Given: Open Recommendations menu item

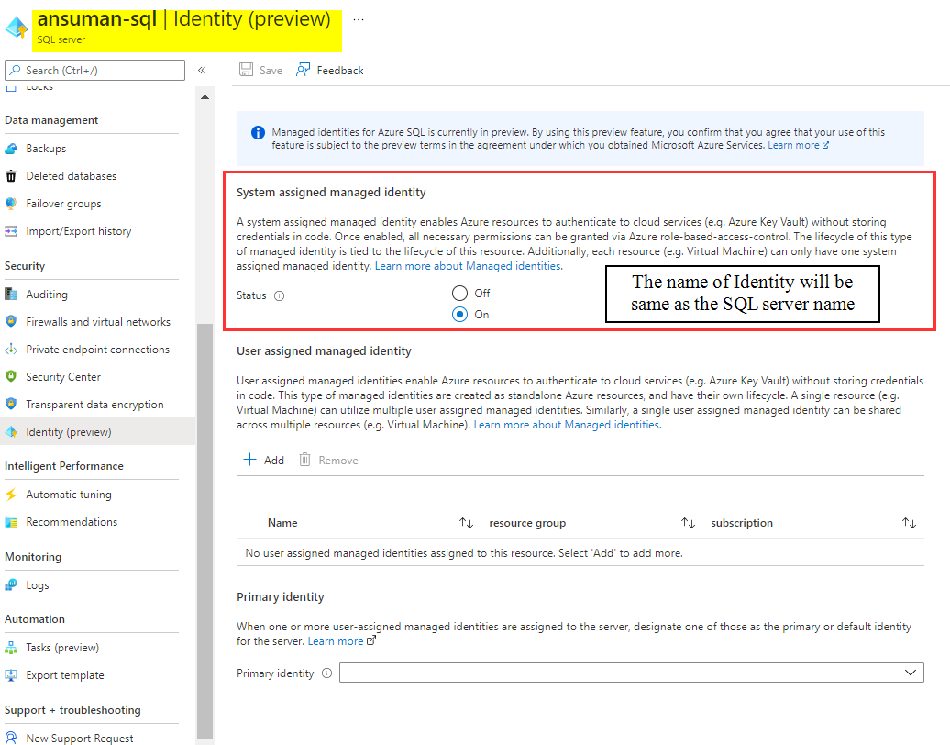Looking at the screenshot, I should [x=72, y=522].
